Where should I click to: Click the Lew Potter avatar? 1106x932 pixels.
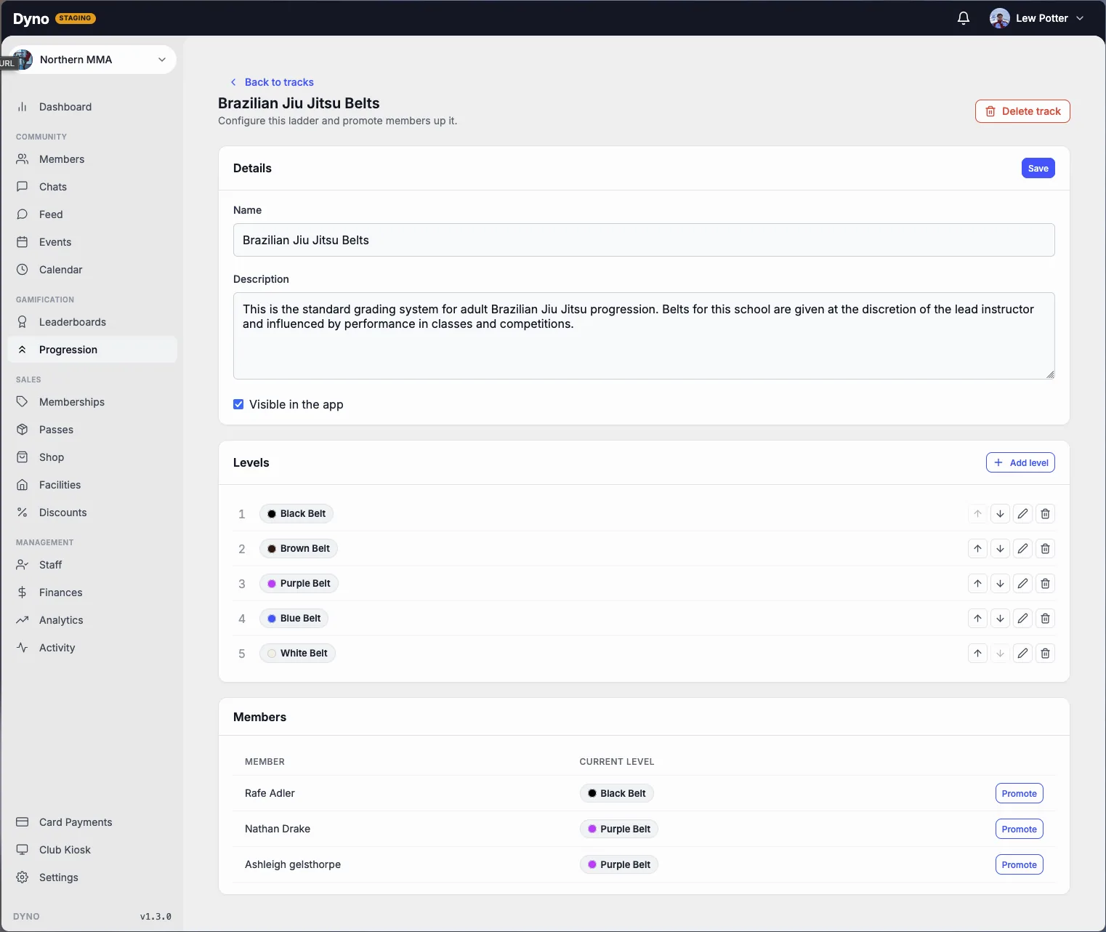click(1000, 18)
